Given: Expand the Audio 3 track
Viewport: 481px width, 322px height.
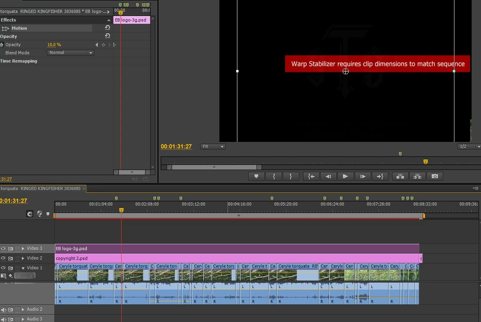Looking at the screenshot, I should click(23, 319).
